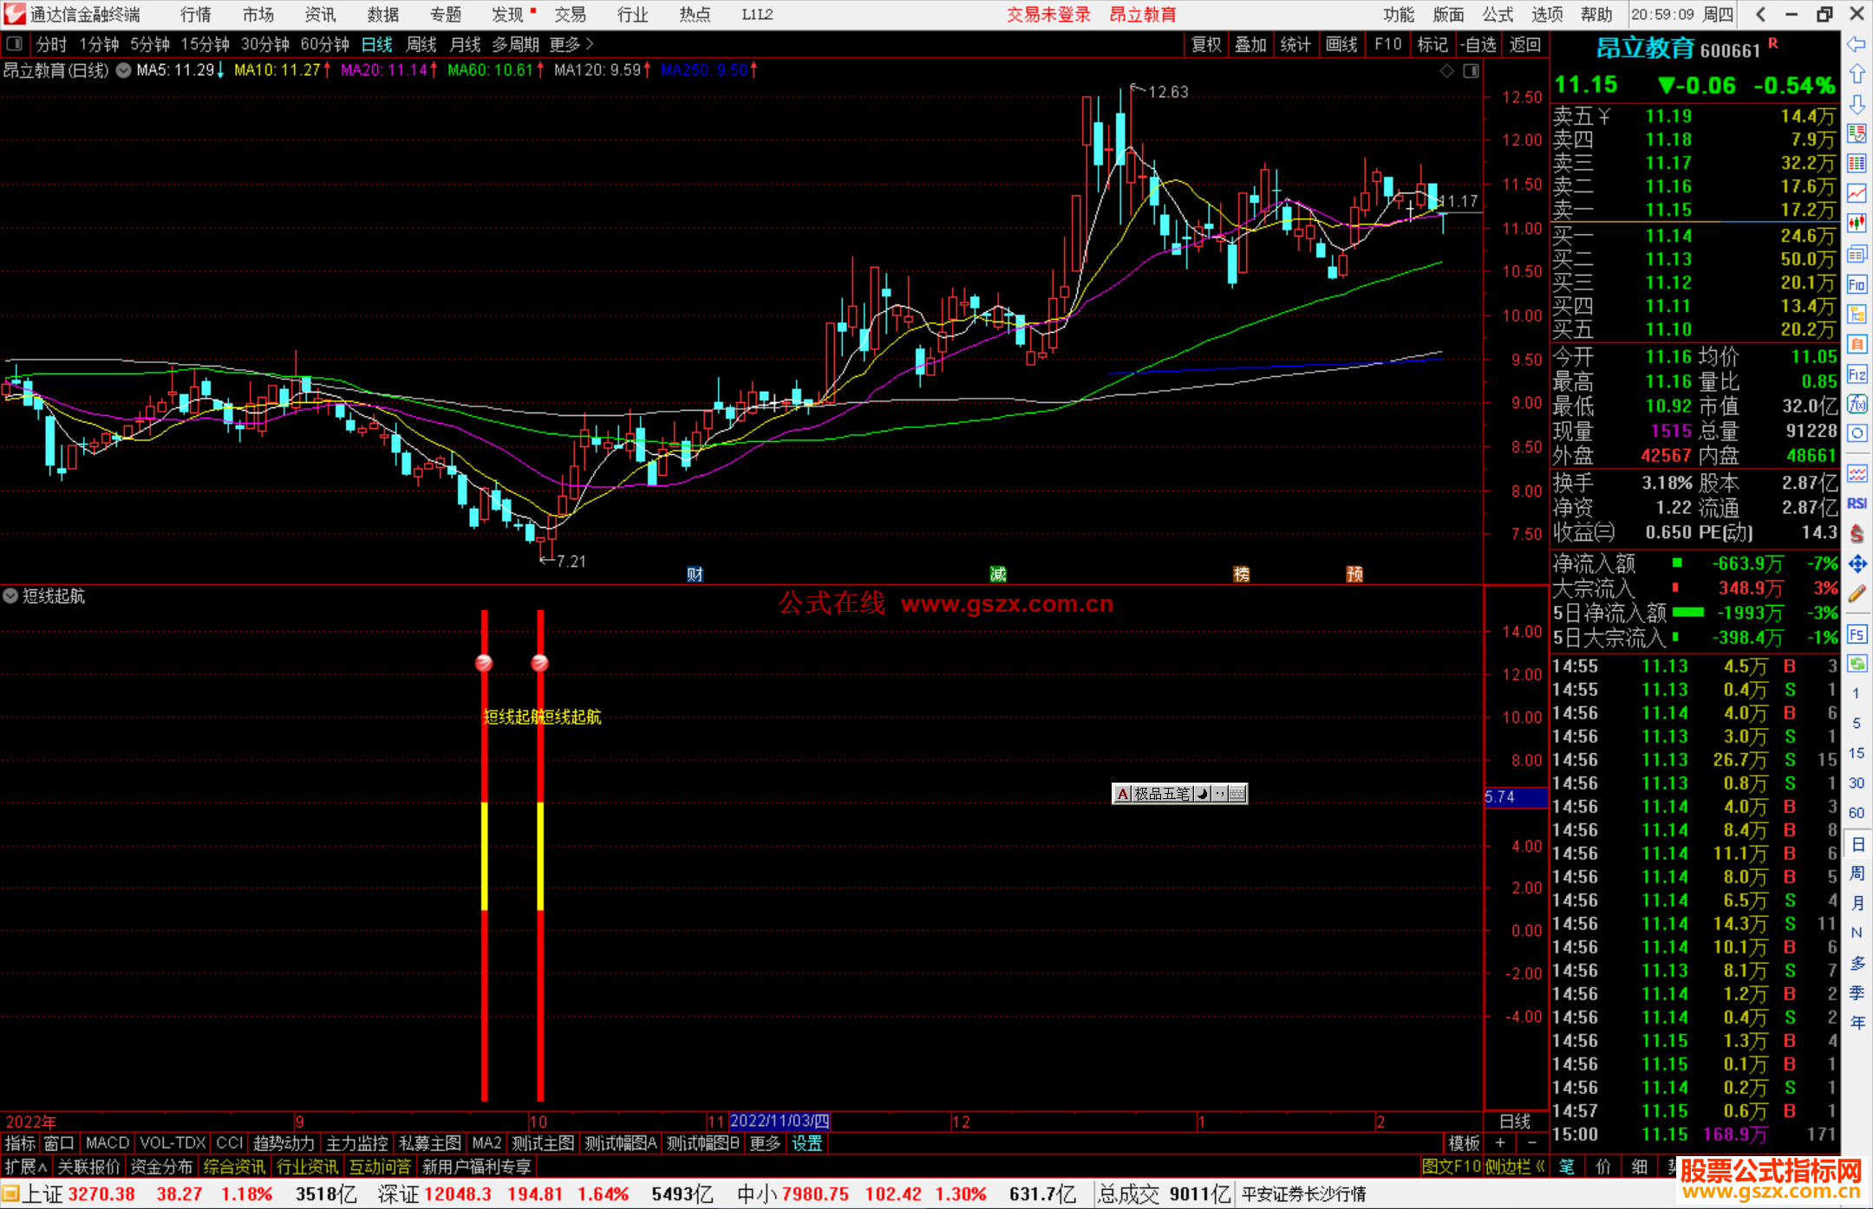Collapse the 侧边栏 sidebar
The image size is (1873, 1209).
click(x=1516, y=1167)
